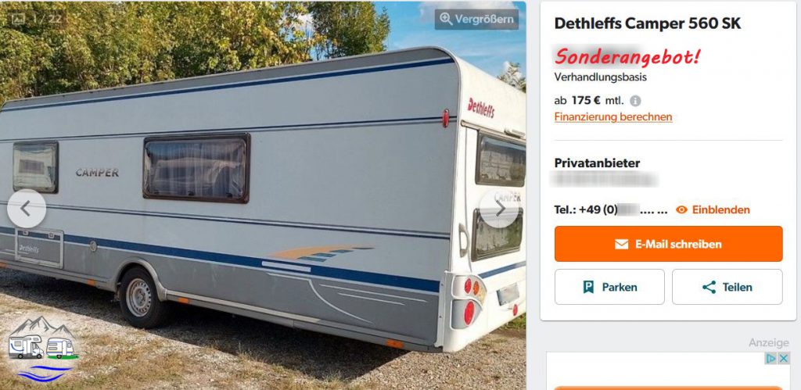Open Finanzierung berechnen link
The height and width of the screenshot is (390, 801).
tap(613, 117)
